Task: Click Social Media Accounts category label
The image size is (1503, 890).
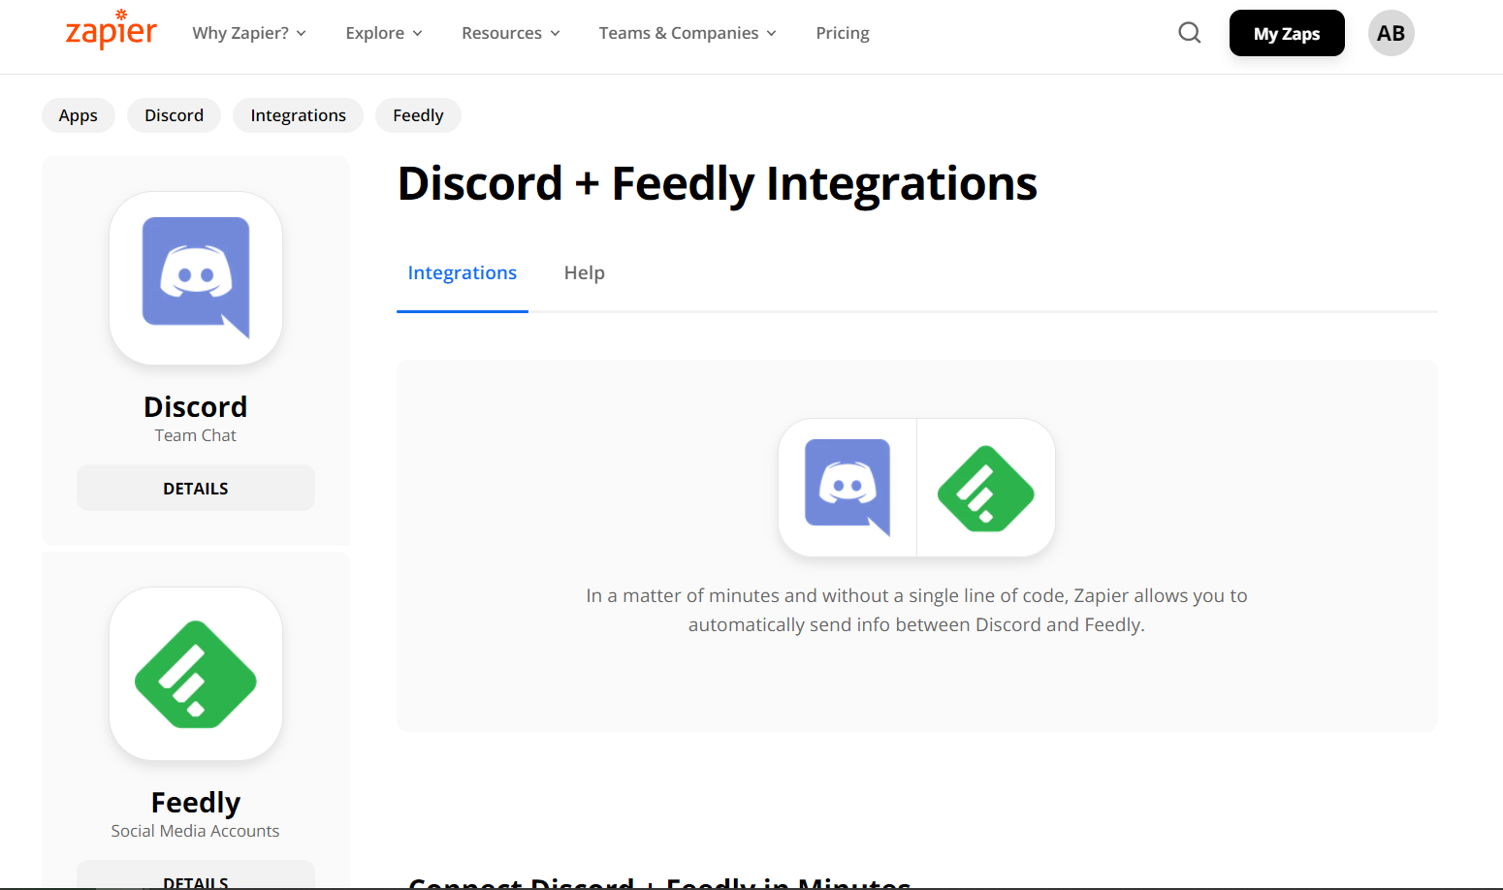Action: pyautogui.click(x=196, y=831)
